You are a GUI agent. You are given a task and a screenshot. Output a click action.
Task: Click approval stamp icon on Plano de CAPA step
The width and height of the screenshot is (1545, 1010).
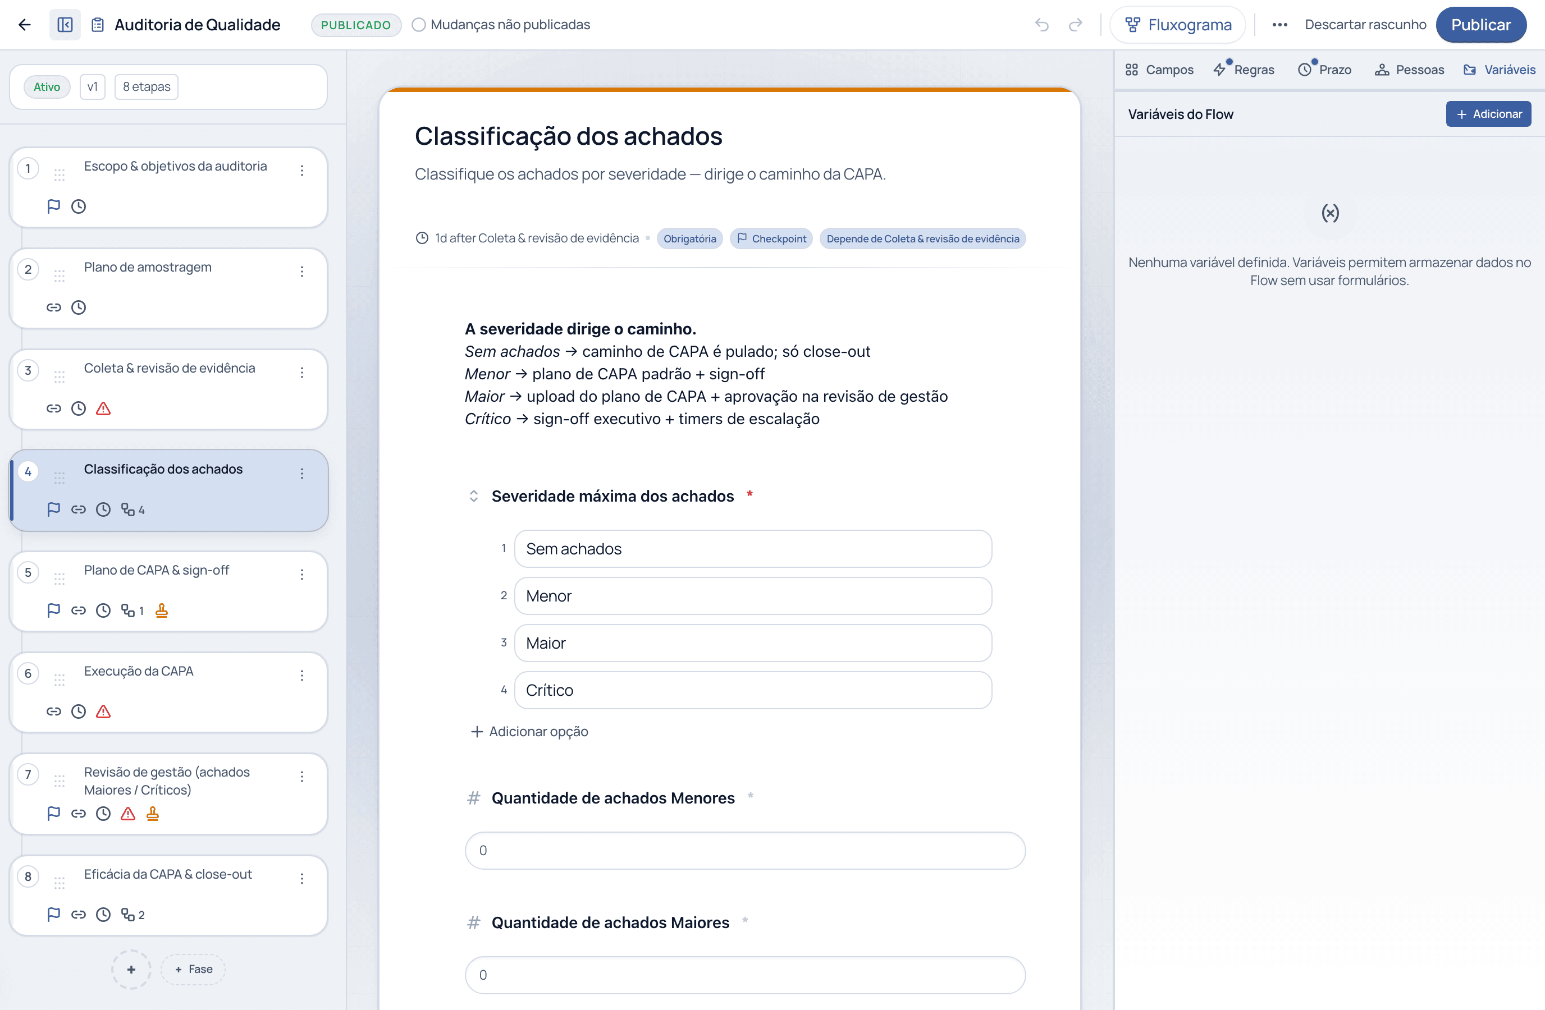coord(162,610)
